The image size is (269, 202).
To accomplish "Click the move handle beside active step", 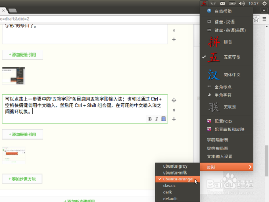I will click(x=174, y=100).
